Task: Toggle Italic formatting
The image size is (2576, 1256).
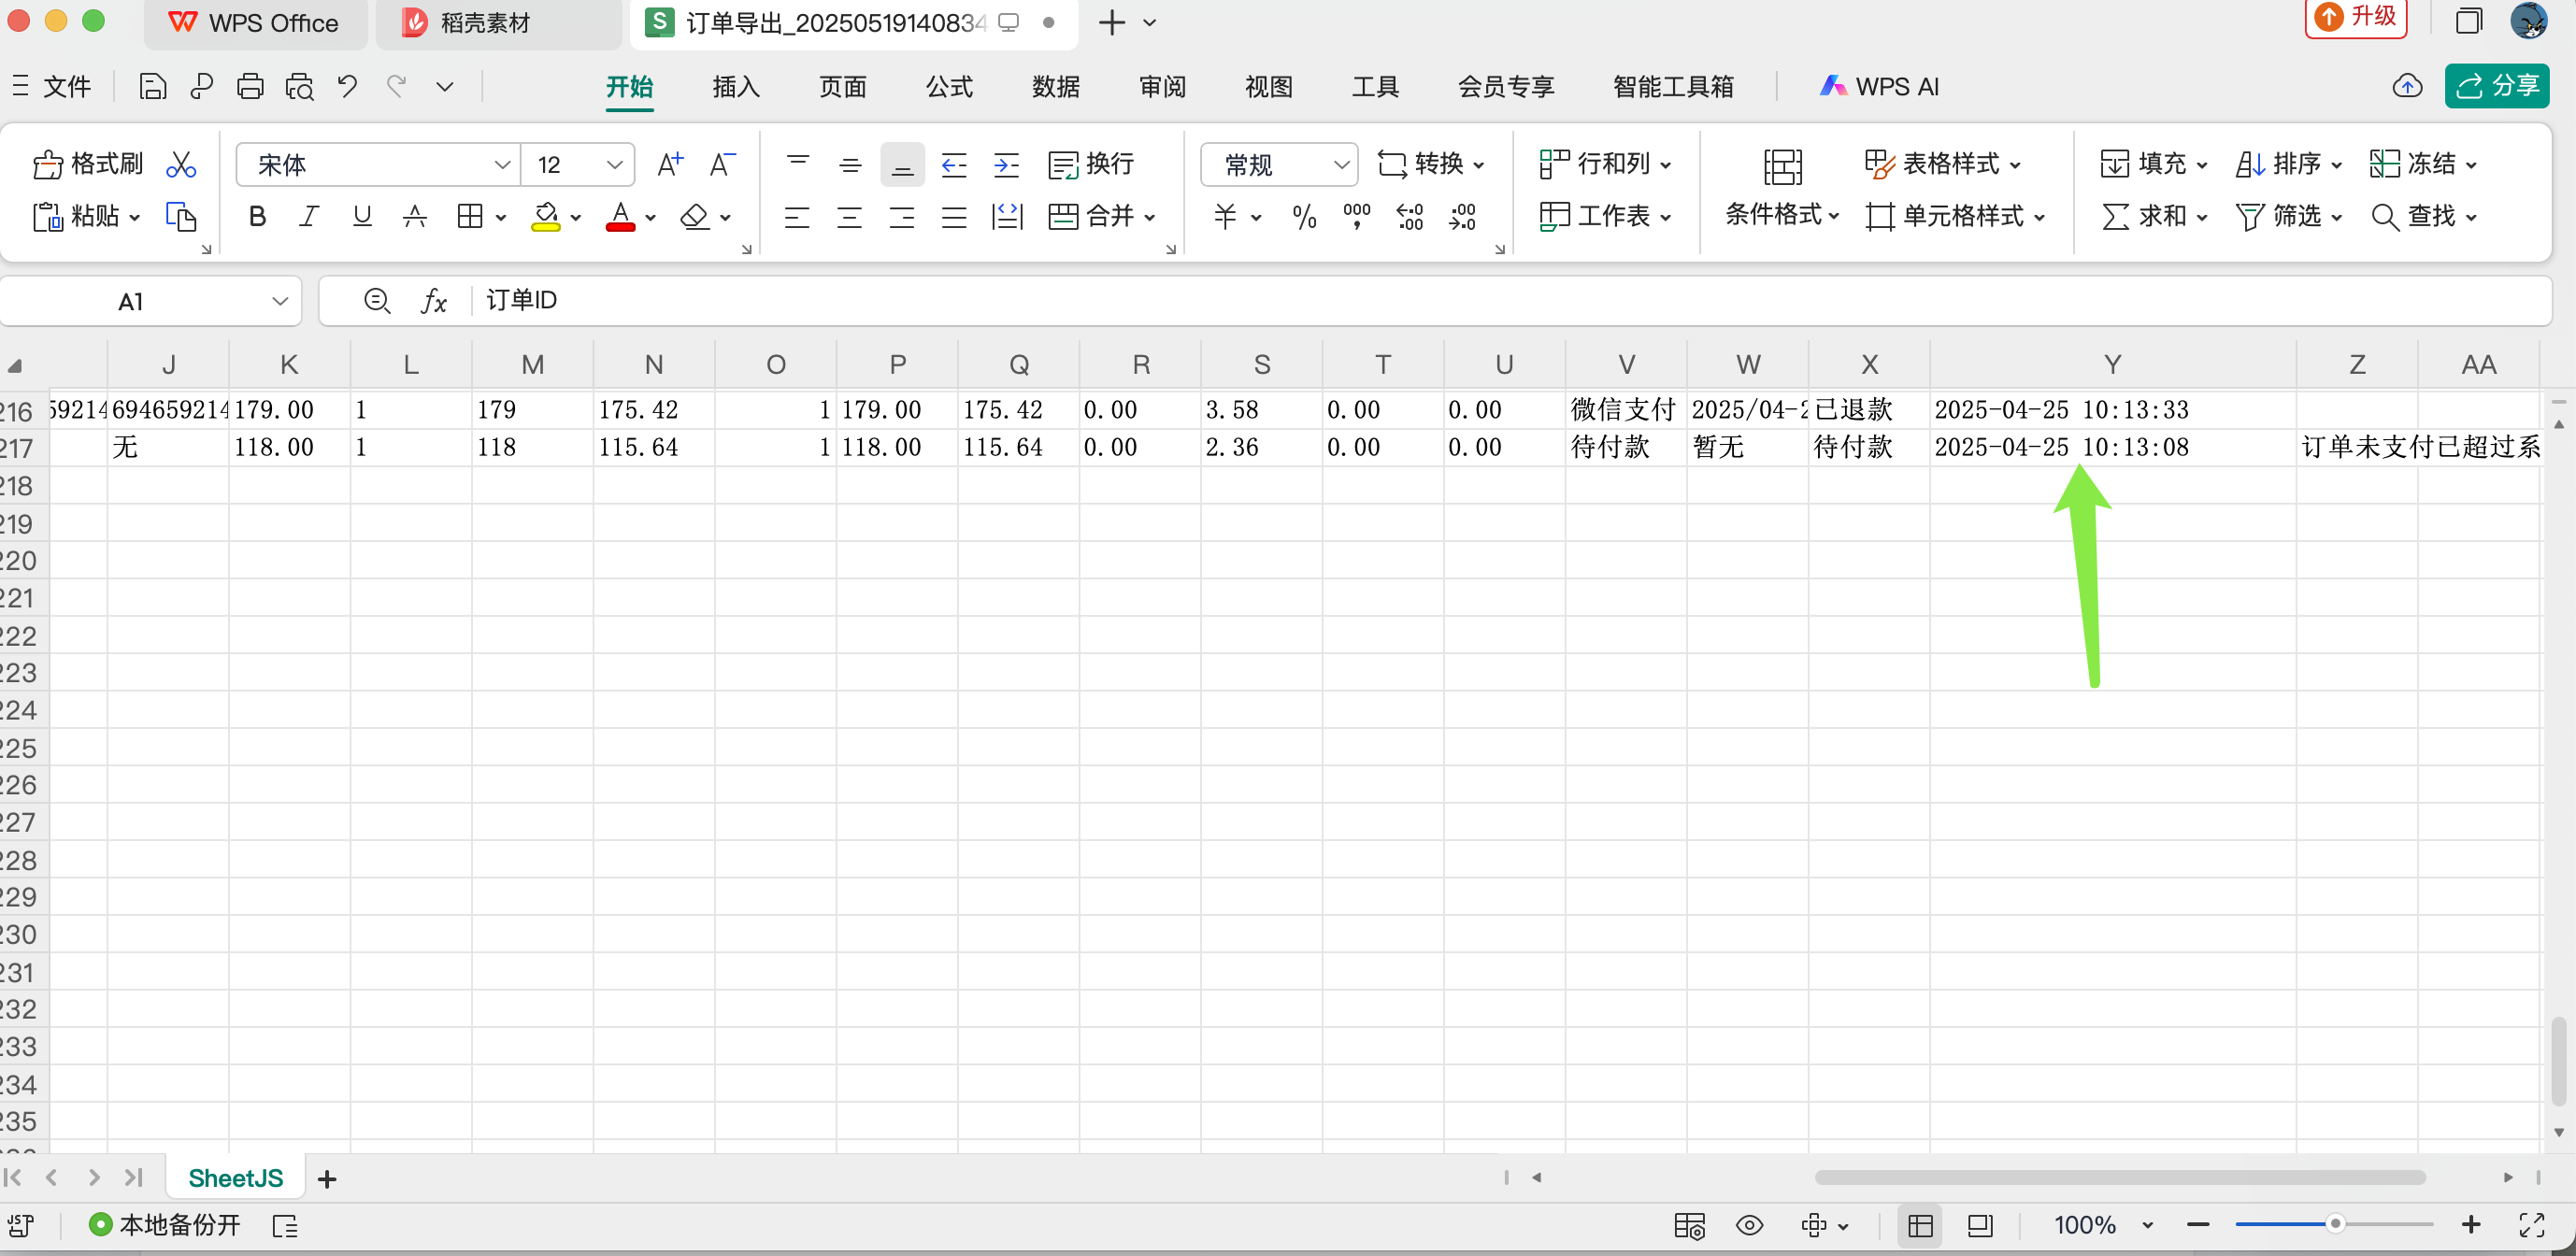Action: (310, 216)
